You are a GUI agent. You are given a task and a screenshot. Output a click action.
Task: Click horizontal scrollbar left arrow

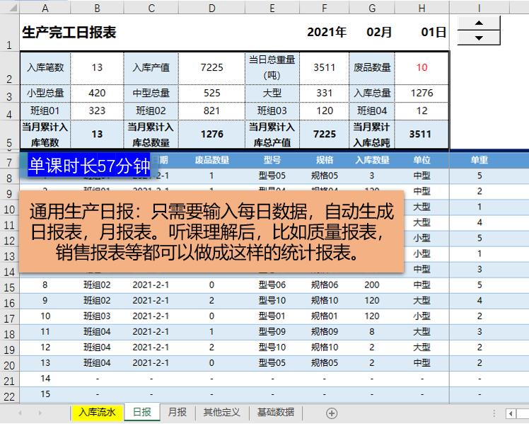511,413
